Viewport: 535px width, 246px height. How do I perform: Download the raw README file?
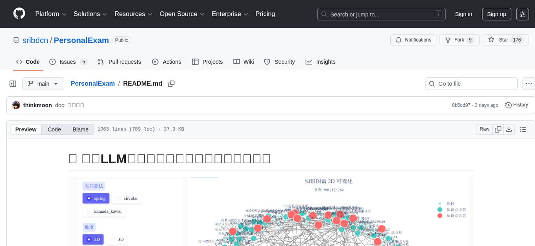509,129
